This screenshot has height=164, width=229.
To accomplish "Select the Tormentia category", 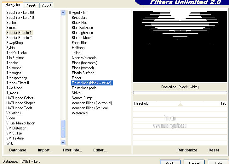I will (x=14, y=68).
